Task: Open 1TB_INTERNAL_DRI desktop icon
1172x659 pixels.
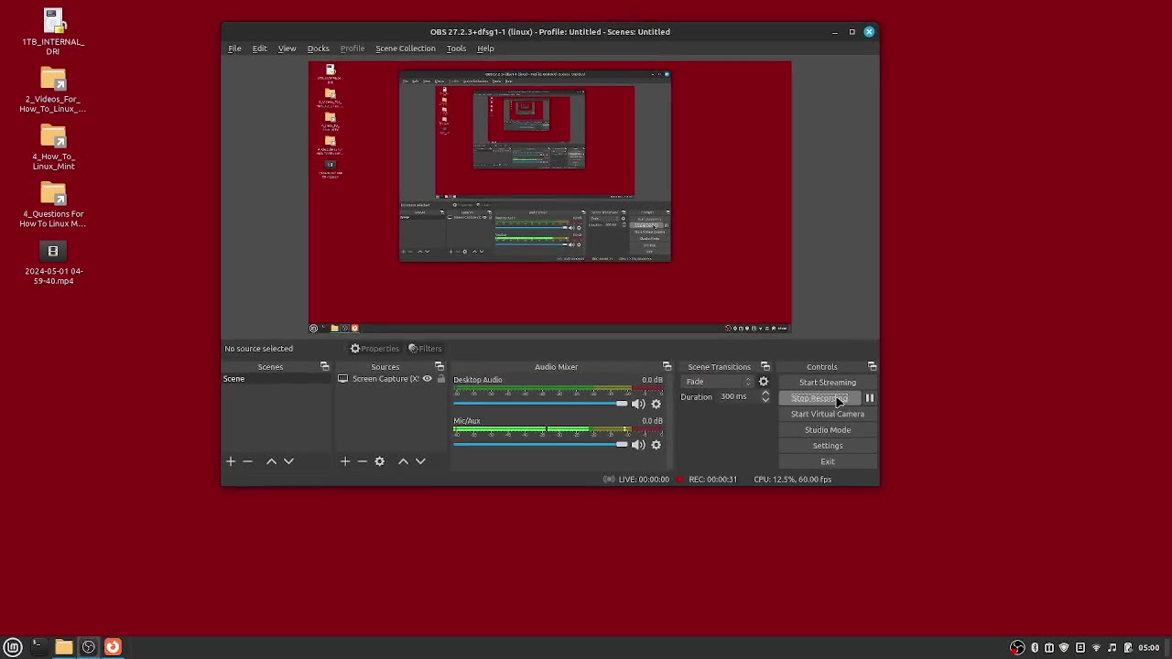Action: click(x=53, y=32)
